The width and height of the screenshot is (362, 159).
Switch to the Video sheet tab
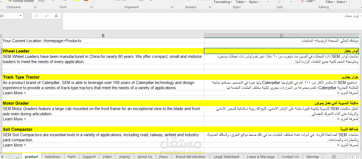click(107, 157)
